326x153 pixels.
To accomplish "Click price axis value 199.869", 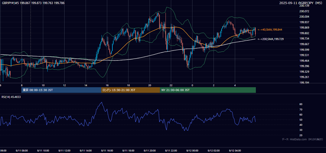I will [304, 28].
